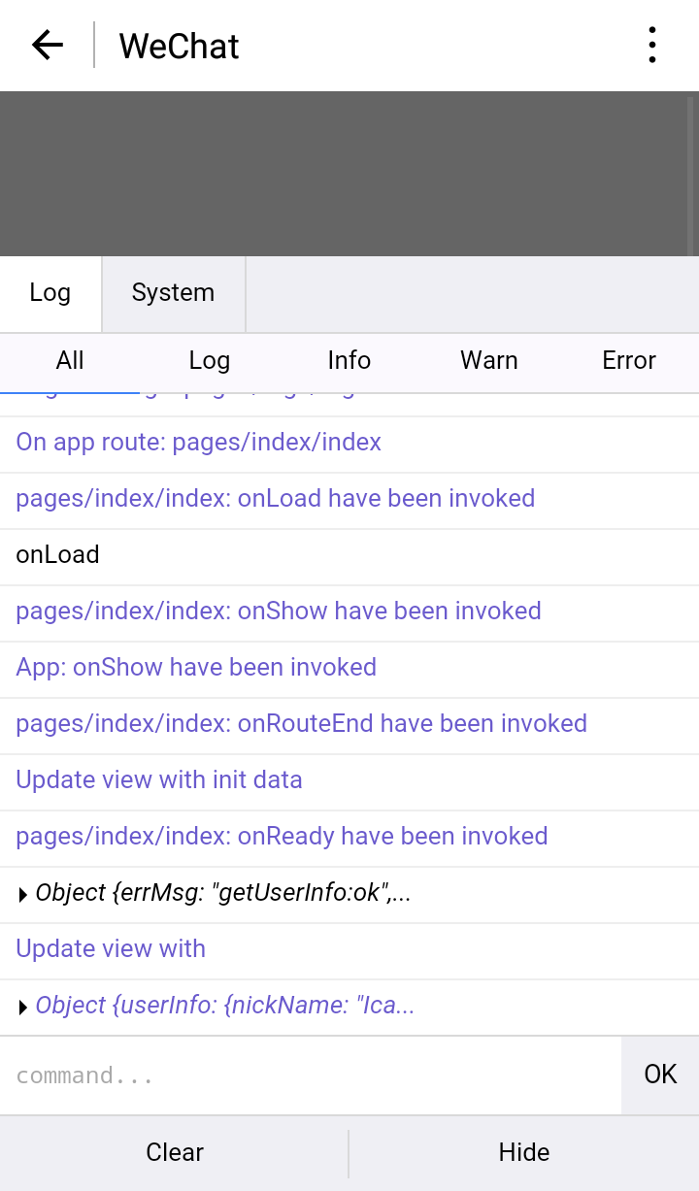
Task: Select the top-level Log tab
Action: [x=50, y=293]
